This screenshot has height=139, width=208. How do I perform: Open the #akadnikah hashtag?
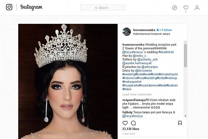click(x=166, y=52)
